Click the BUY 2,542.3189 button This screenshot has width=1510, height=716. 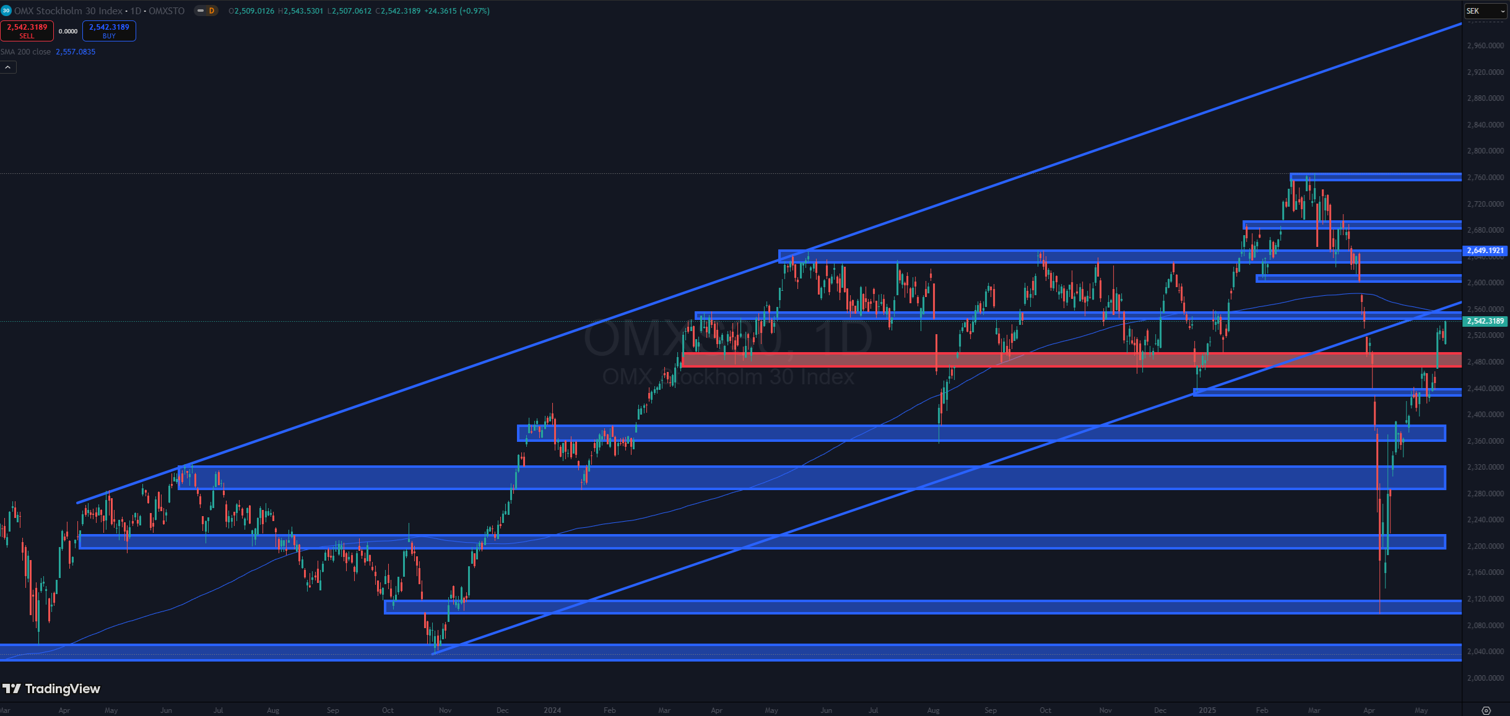click(x=109, y=31)
